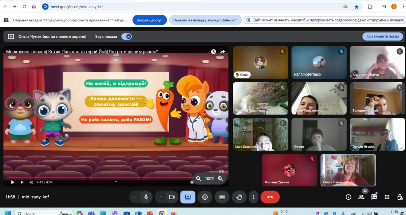Open the chat panel
Viewport: 406px width, 215px height.
374,197
